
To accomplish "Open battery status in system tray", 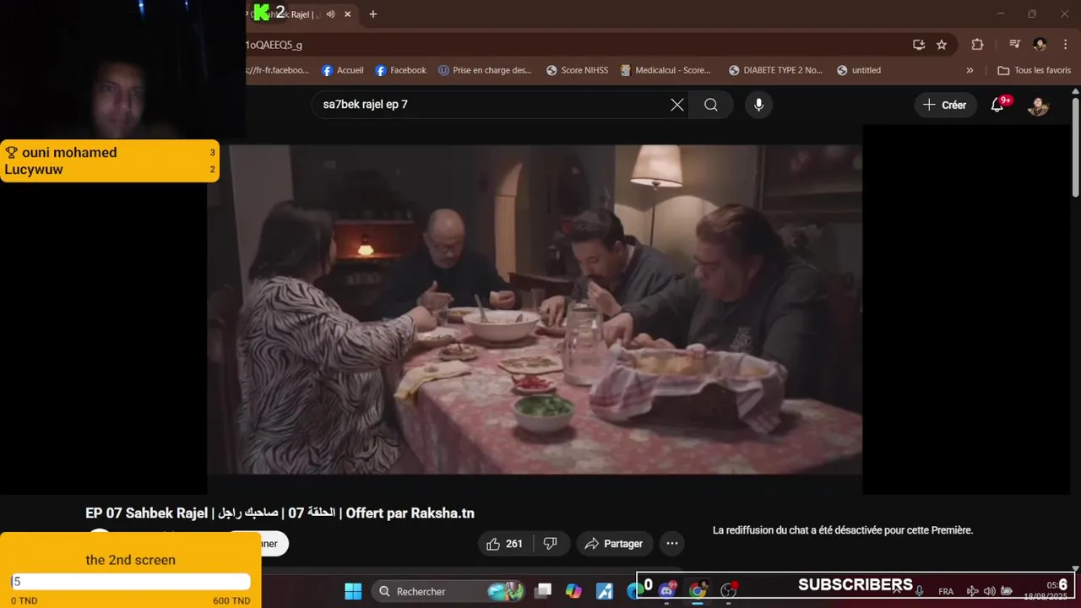I will coord(1007,591).
